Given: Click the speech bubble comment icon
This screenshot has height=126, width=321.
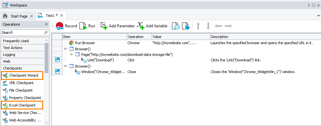Looking at the screenshot, I should click(x=175, y=26).
